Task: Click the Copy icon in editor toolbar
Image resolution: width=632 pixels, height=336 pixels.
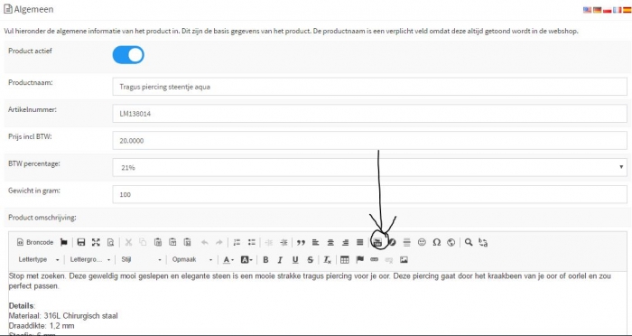Action: tap(143, 242)
